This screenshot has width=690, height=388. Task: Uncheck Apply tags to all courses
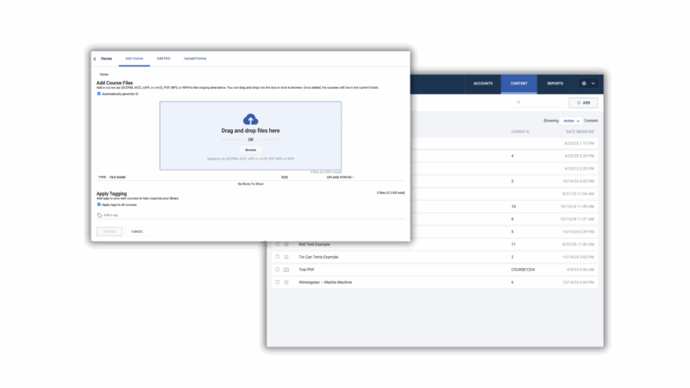pyautogui.click(x=99, y=204)
